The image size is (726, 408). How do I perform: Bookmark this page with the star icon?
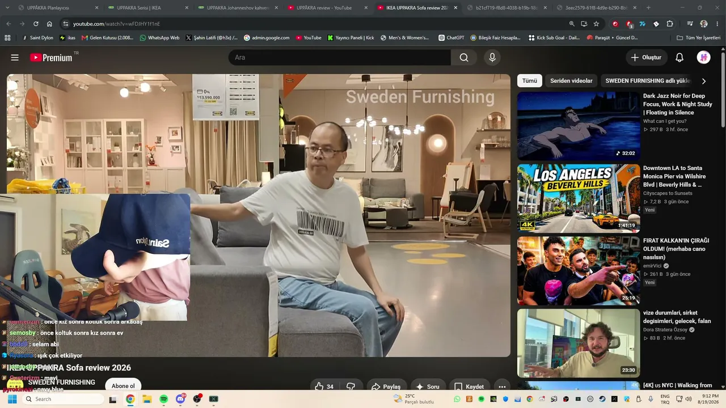pos(596,24)
